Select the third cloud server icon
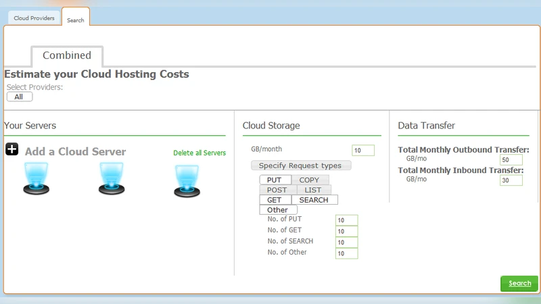The image size is (541, 304). 187,181
